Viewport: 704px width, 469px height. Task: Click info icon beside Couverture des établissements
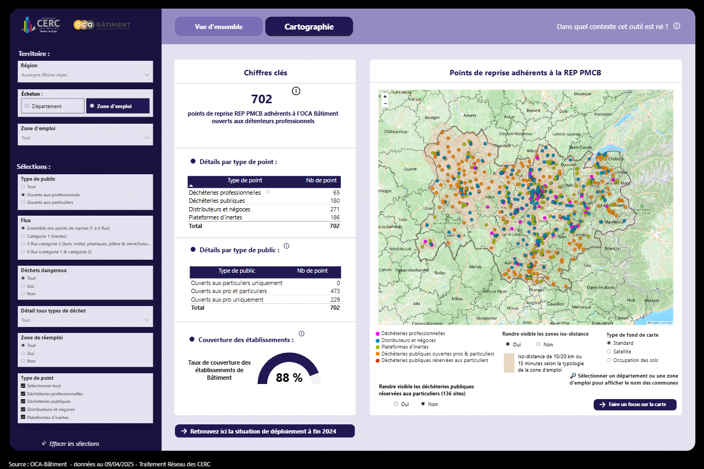tap(301, 333)
